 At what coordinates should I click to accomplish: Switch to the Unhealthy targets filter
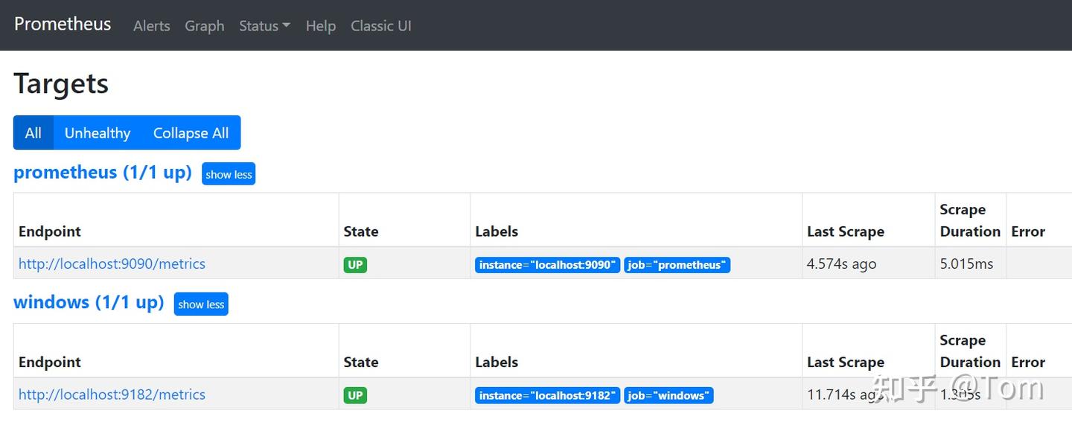pyautogui.click(x=98, y=133)
